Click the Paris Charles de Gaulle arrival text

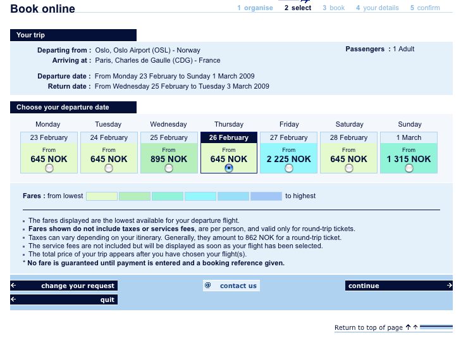tap(157, 60)
